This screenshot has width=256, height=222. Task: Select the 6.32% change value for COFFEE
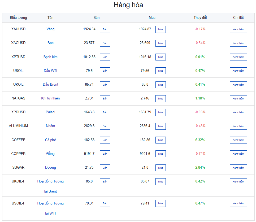point(200,140)
